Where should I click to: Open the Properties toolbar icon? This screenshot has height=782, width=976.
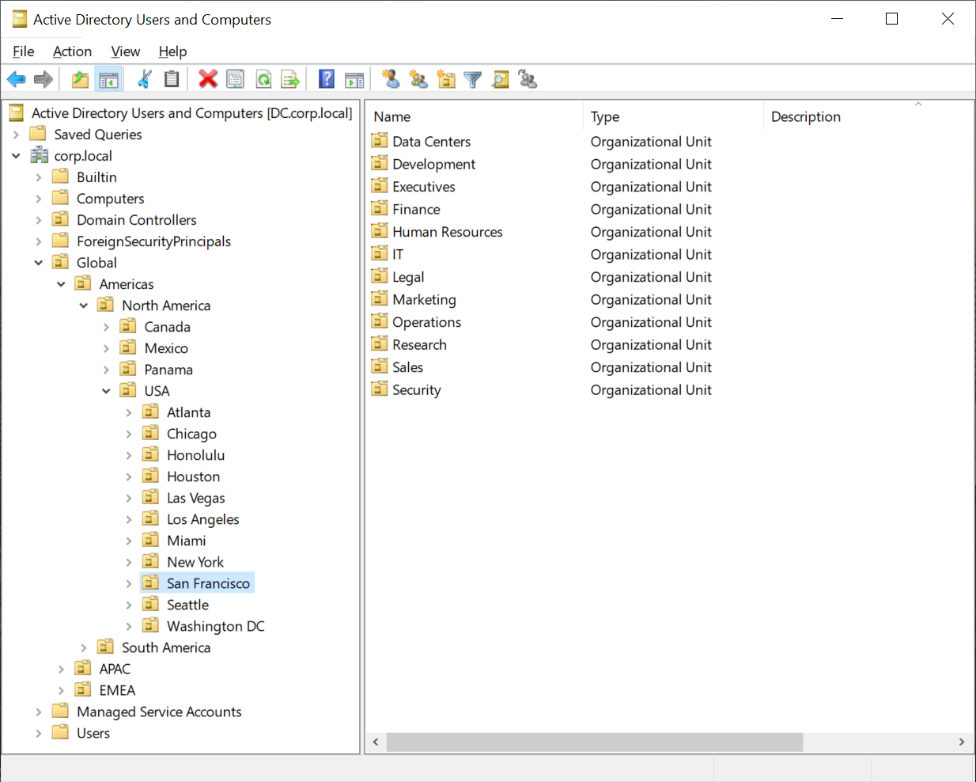click(235, 79)
